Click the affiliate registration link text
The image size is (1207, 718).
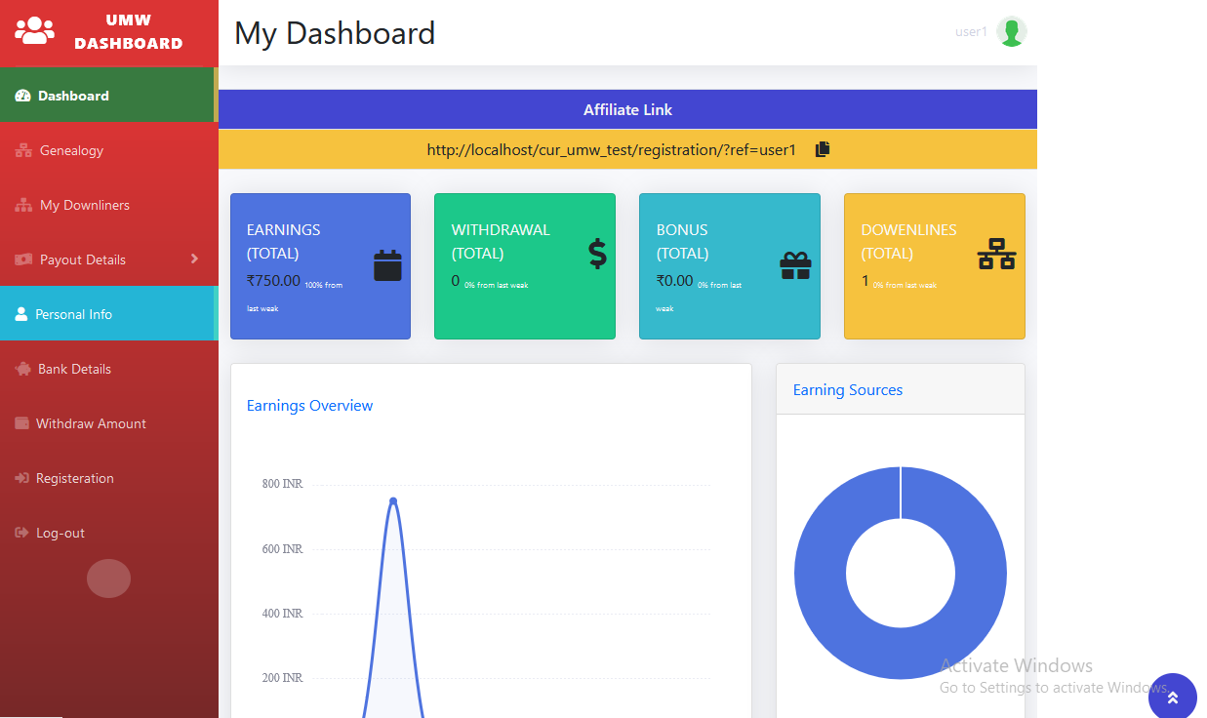(610, 149)
